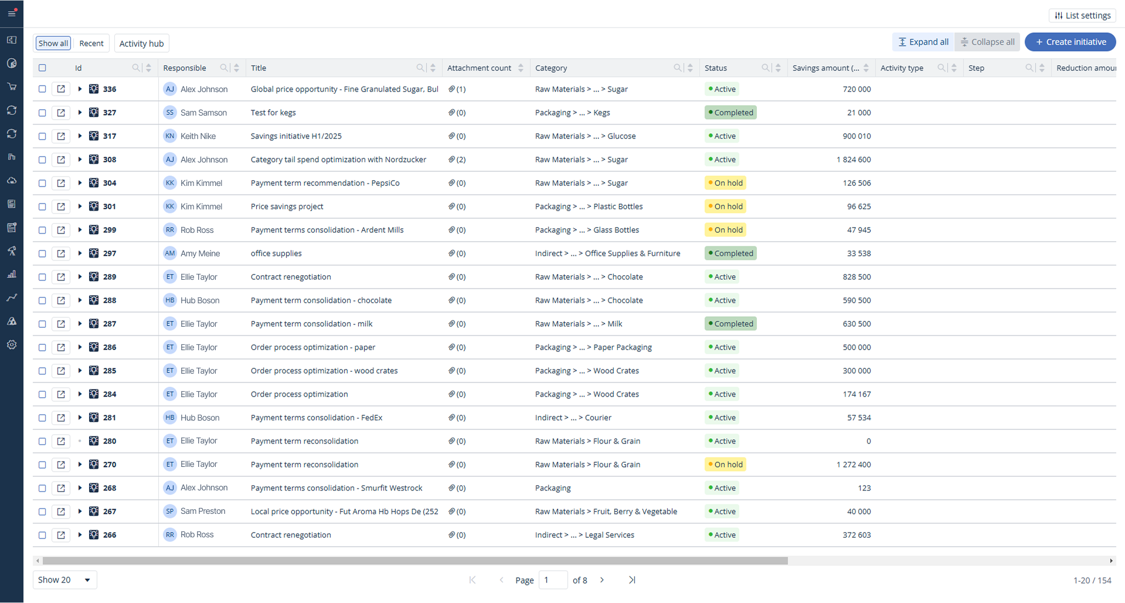Open the Activity hub tab

click(141, 43)
